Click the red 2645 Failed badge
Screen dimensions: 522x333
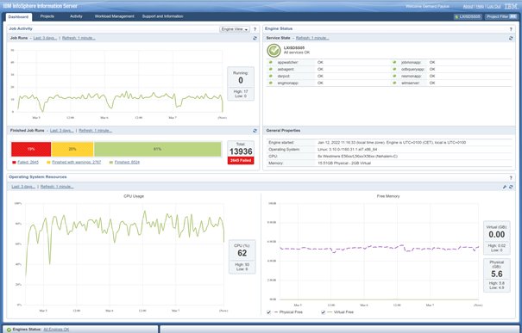pos(241,160)
